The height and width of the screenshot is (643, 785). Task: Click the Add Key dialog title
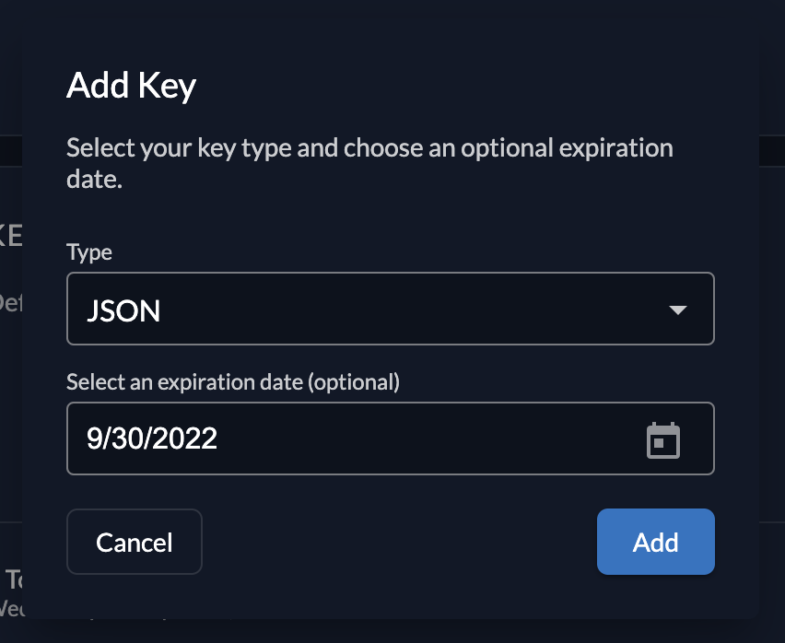click(x=132, y=87)
